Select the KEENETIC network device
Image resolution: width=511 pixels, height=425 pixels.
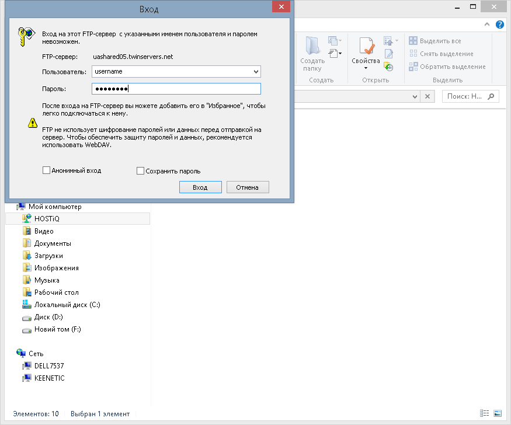[x=43, y=378]
